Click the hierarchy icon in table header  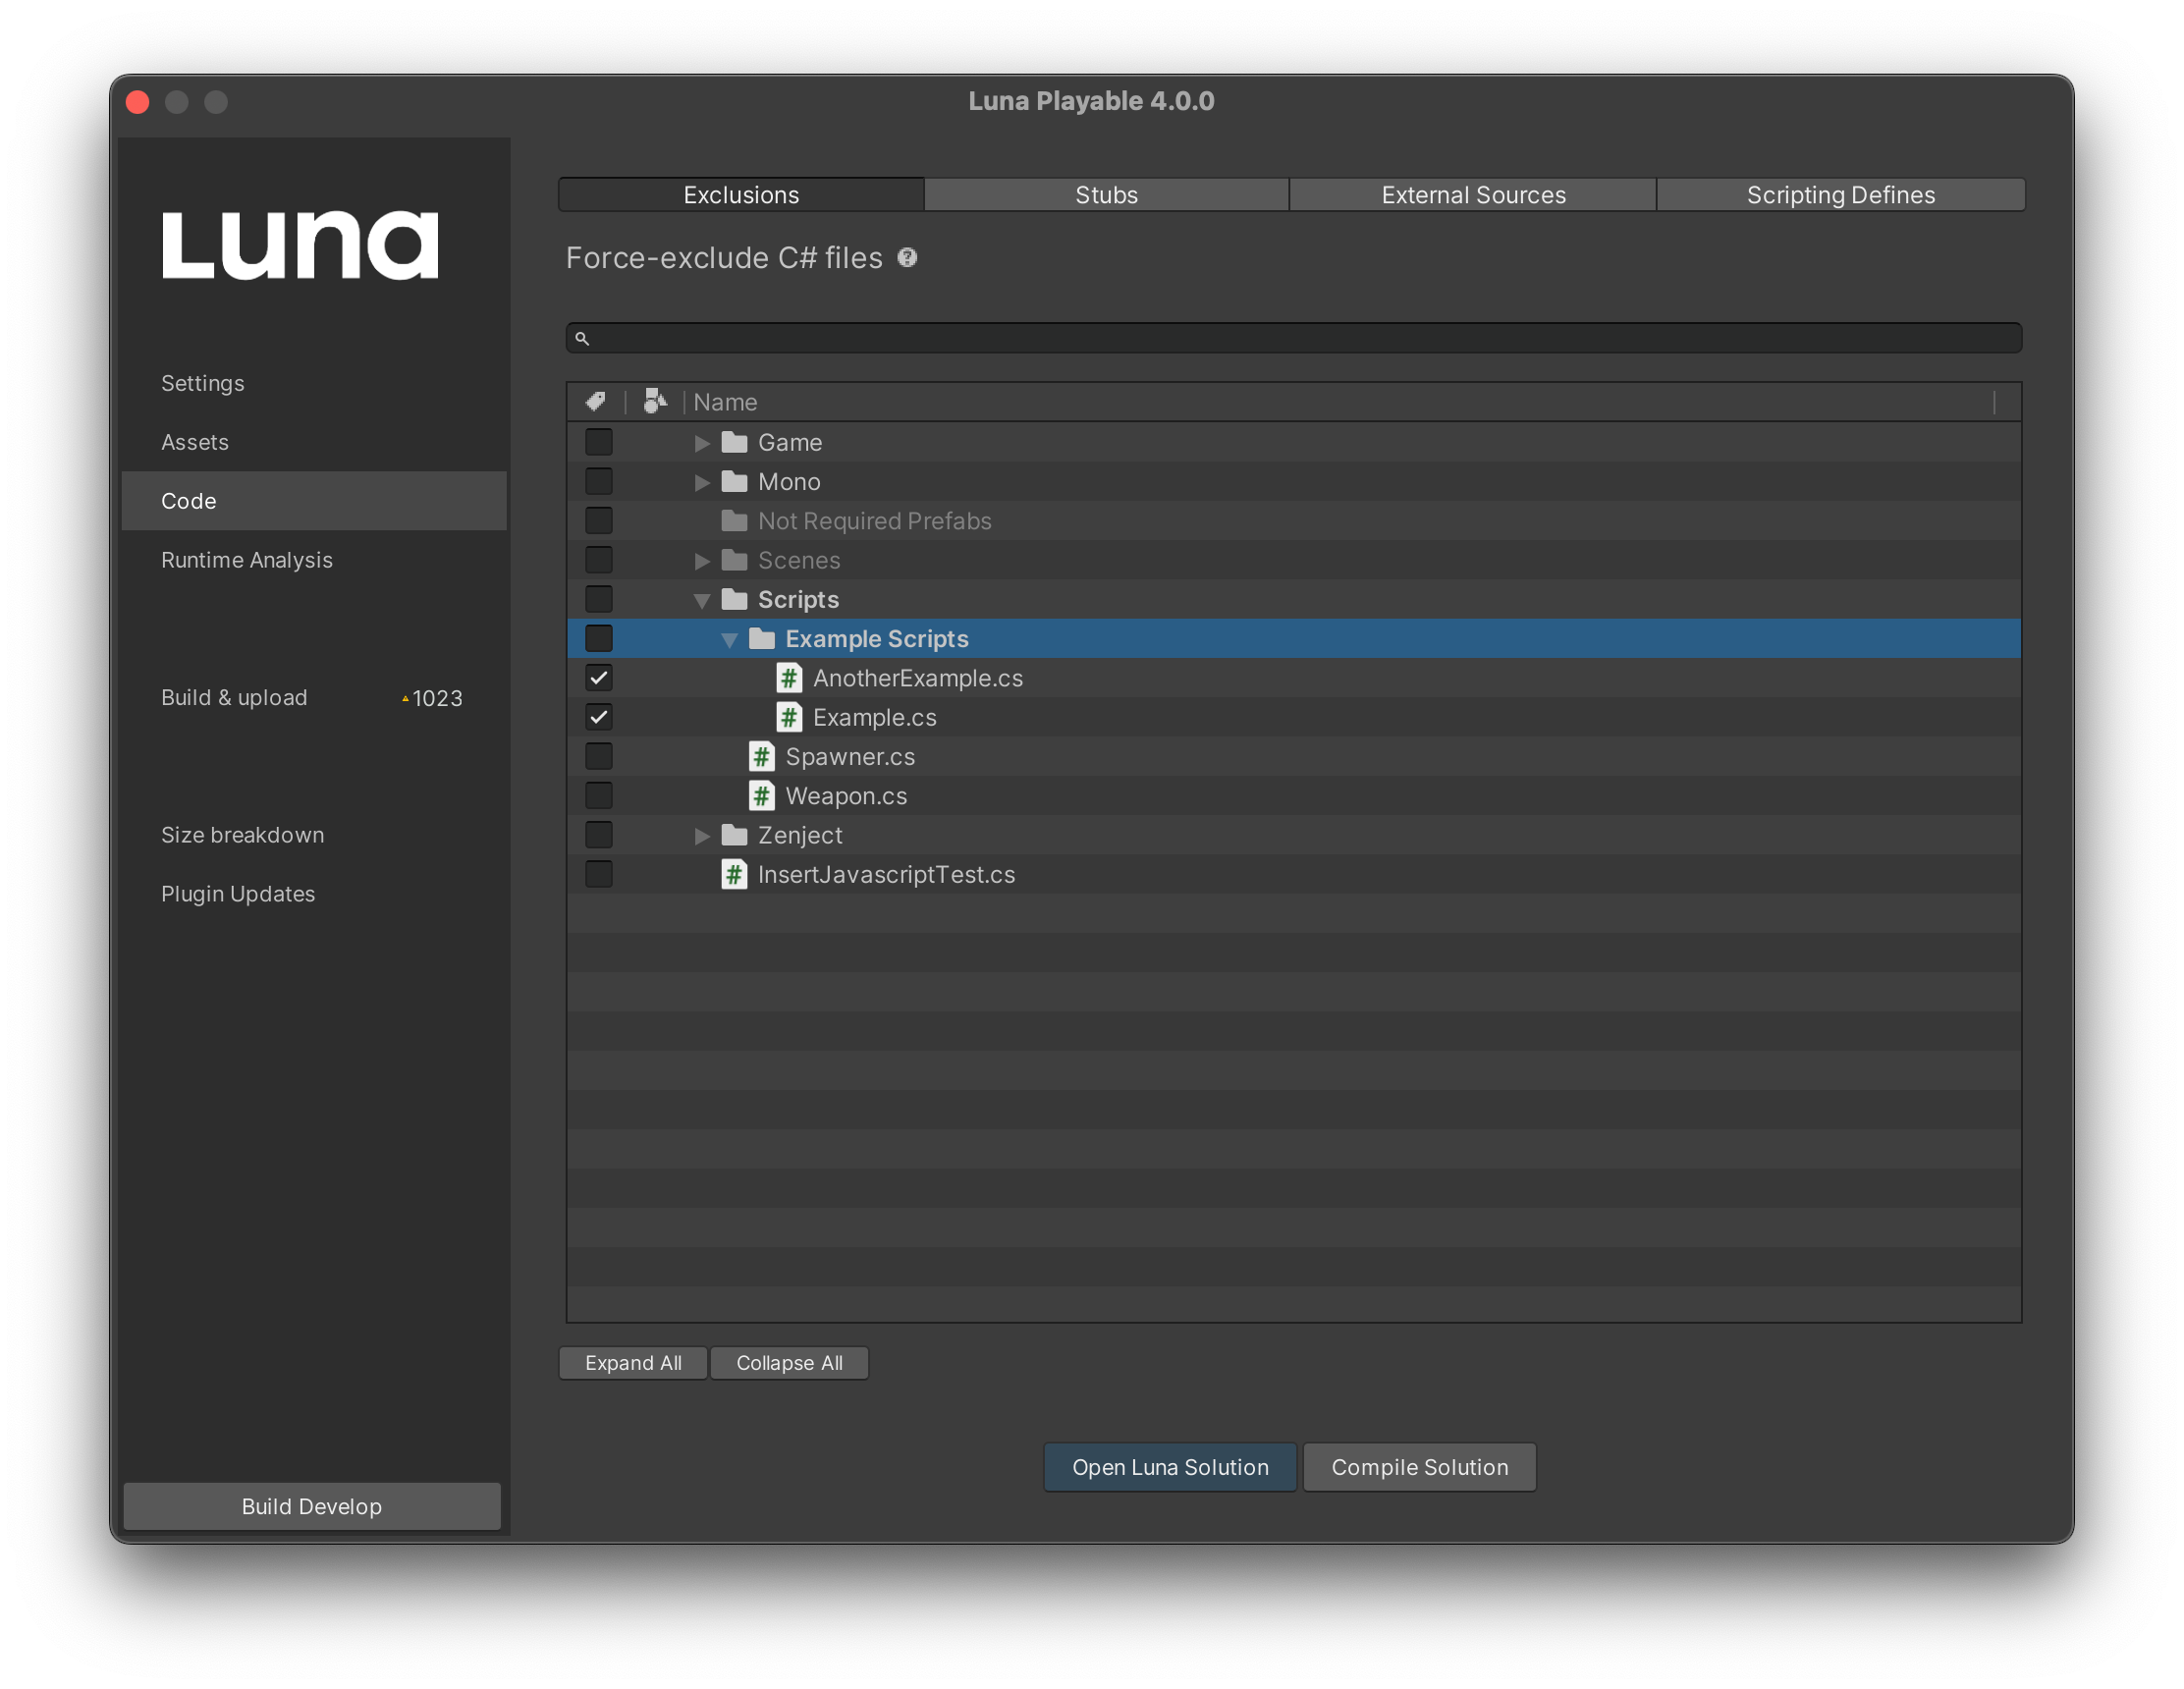(655, 401)
